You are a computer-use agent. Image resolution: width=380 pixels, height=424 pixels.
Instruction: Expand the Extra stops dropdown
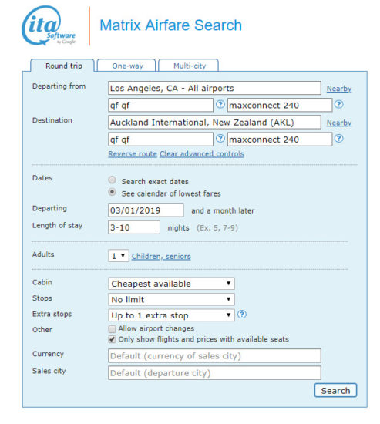coord(171,315)
